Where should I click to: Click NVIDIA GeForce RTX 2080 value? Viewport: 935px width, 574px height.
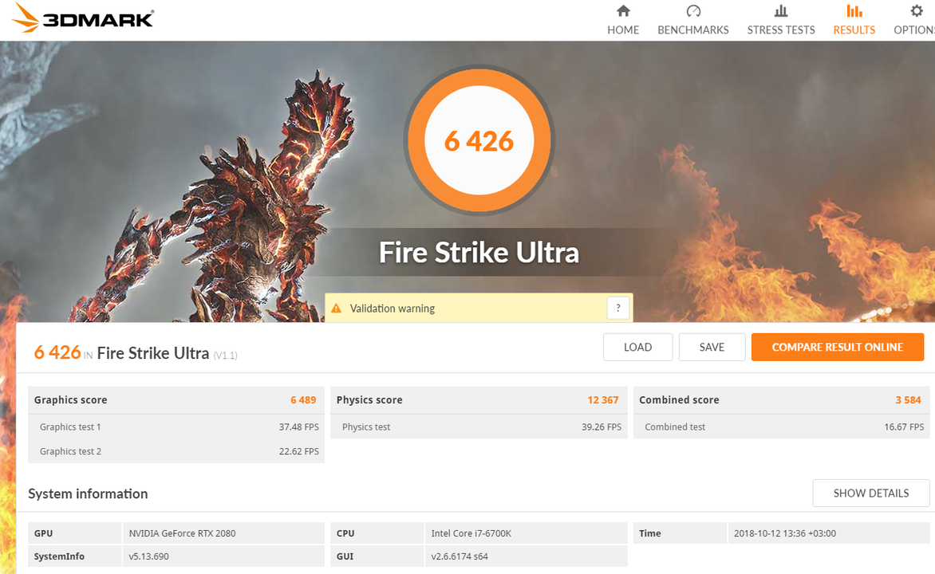182,533
